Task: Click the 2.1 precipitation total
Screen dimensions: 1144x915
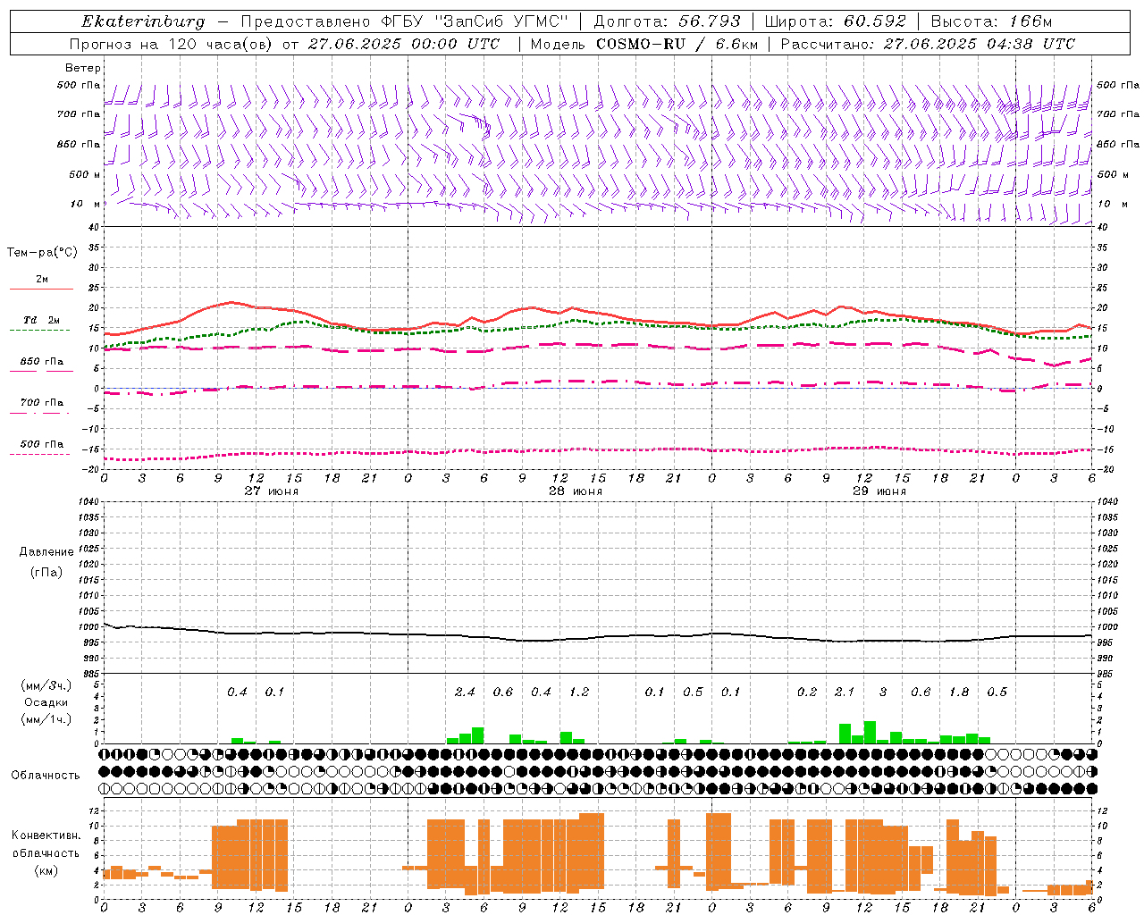Action: (845, 693)
